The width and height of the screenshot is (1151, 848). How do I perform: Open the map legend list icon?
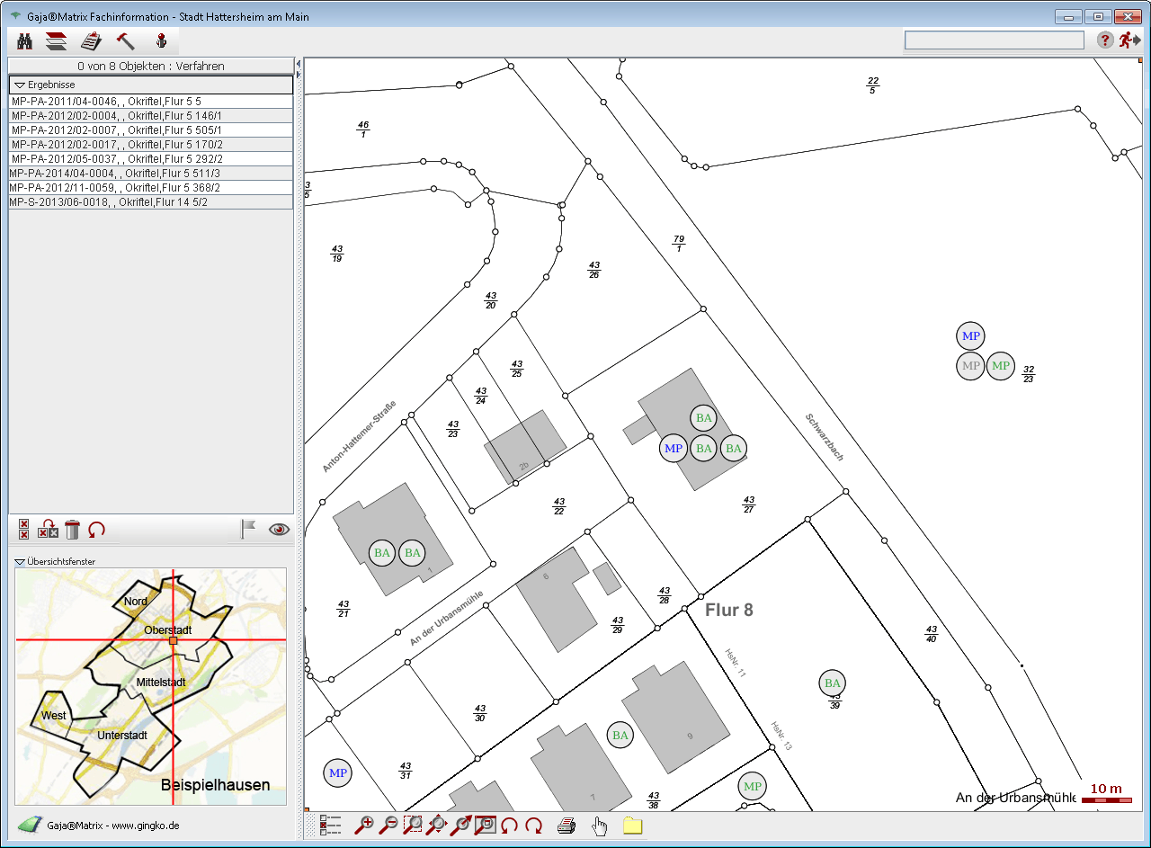[x=331, y=826]
